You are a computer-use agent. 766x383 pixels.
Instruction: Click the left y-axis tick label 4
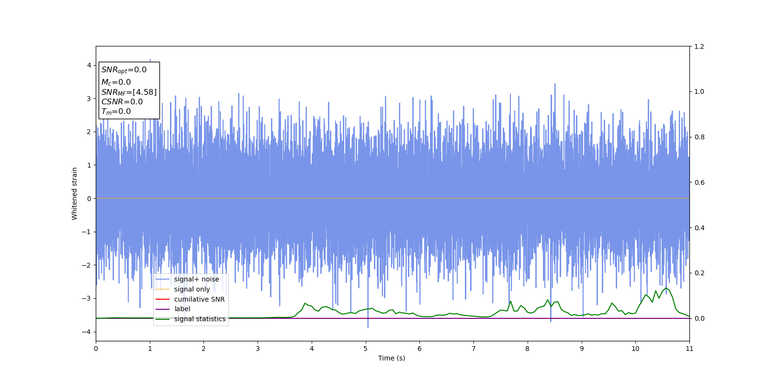point(89,65)
